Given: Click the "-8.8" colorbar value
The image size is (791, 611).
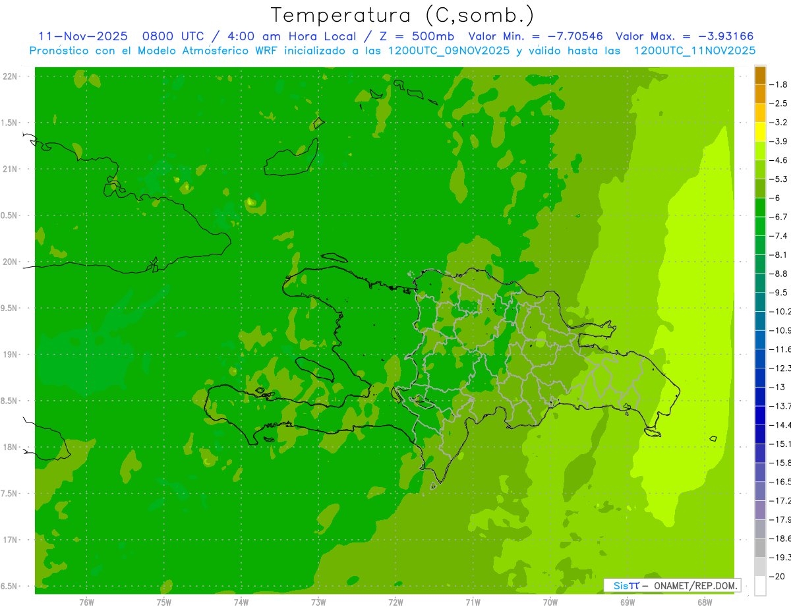Looking at the screenshot, I should click(x=779, y=274).
